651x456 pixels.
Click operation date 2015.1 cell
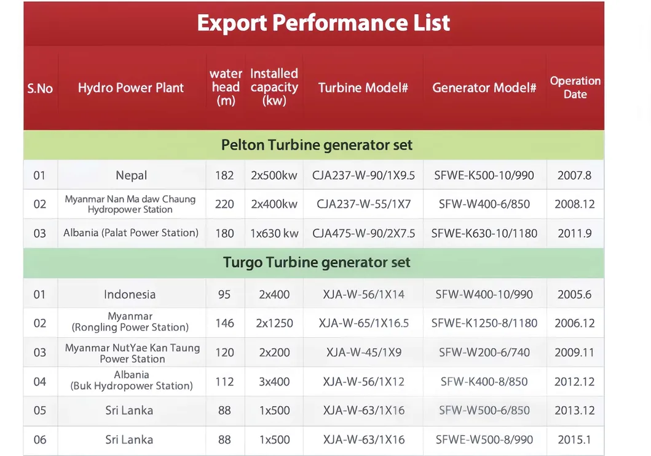[x=575, y=440]
